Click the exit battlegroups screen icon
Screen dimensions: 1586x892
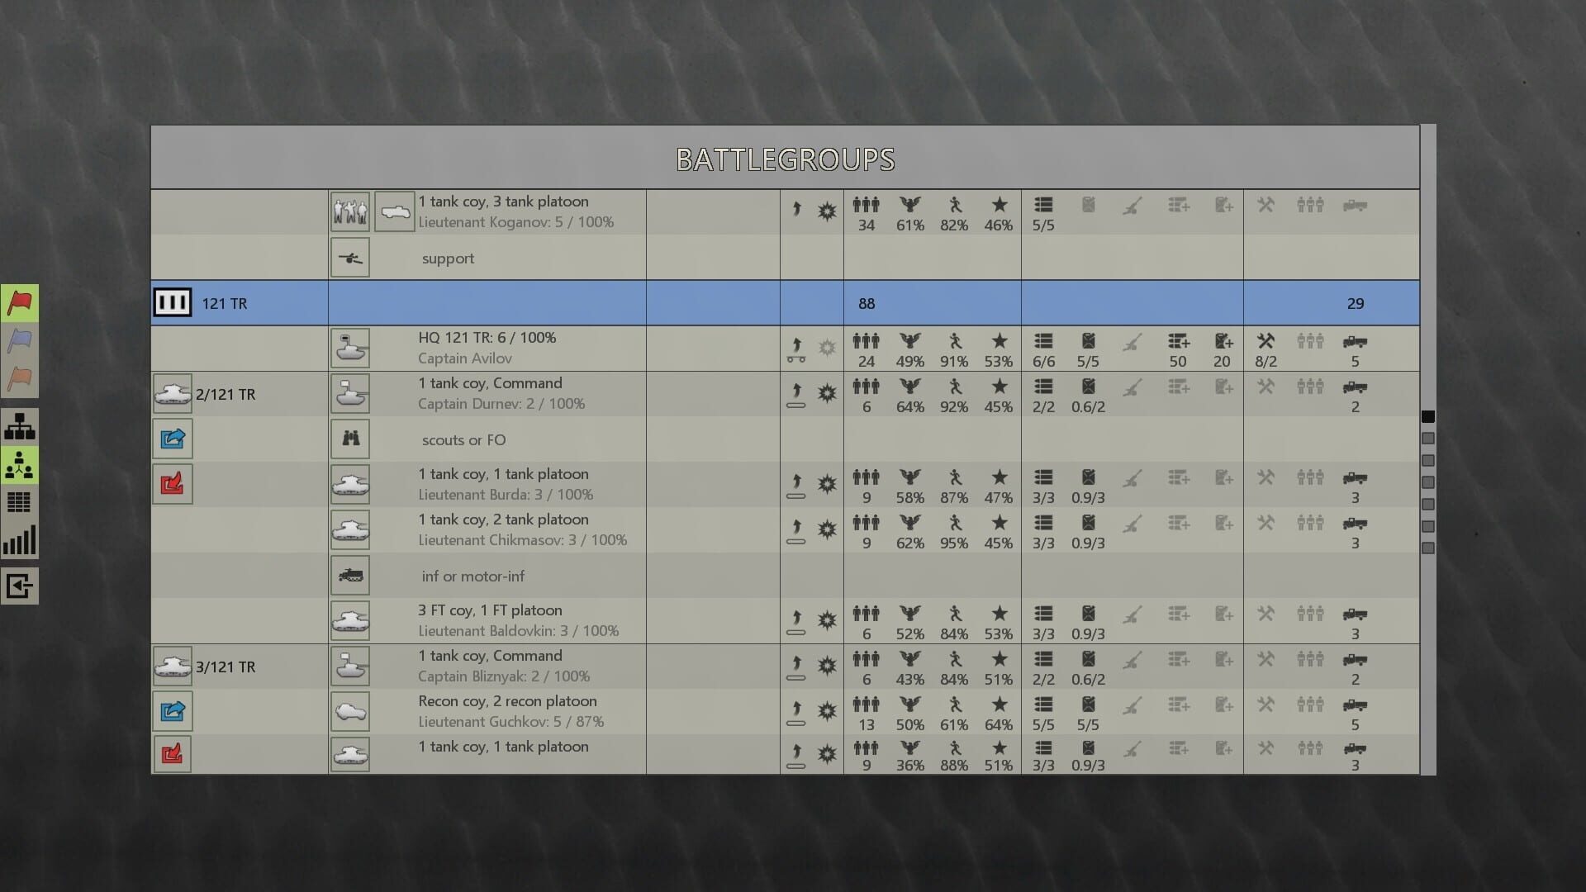18,586
